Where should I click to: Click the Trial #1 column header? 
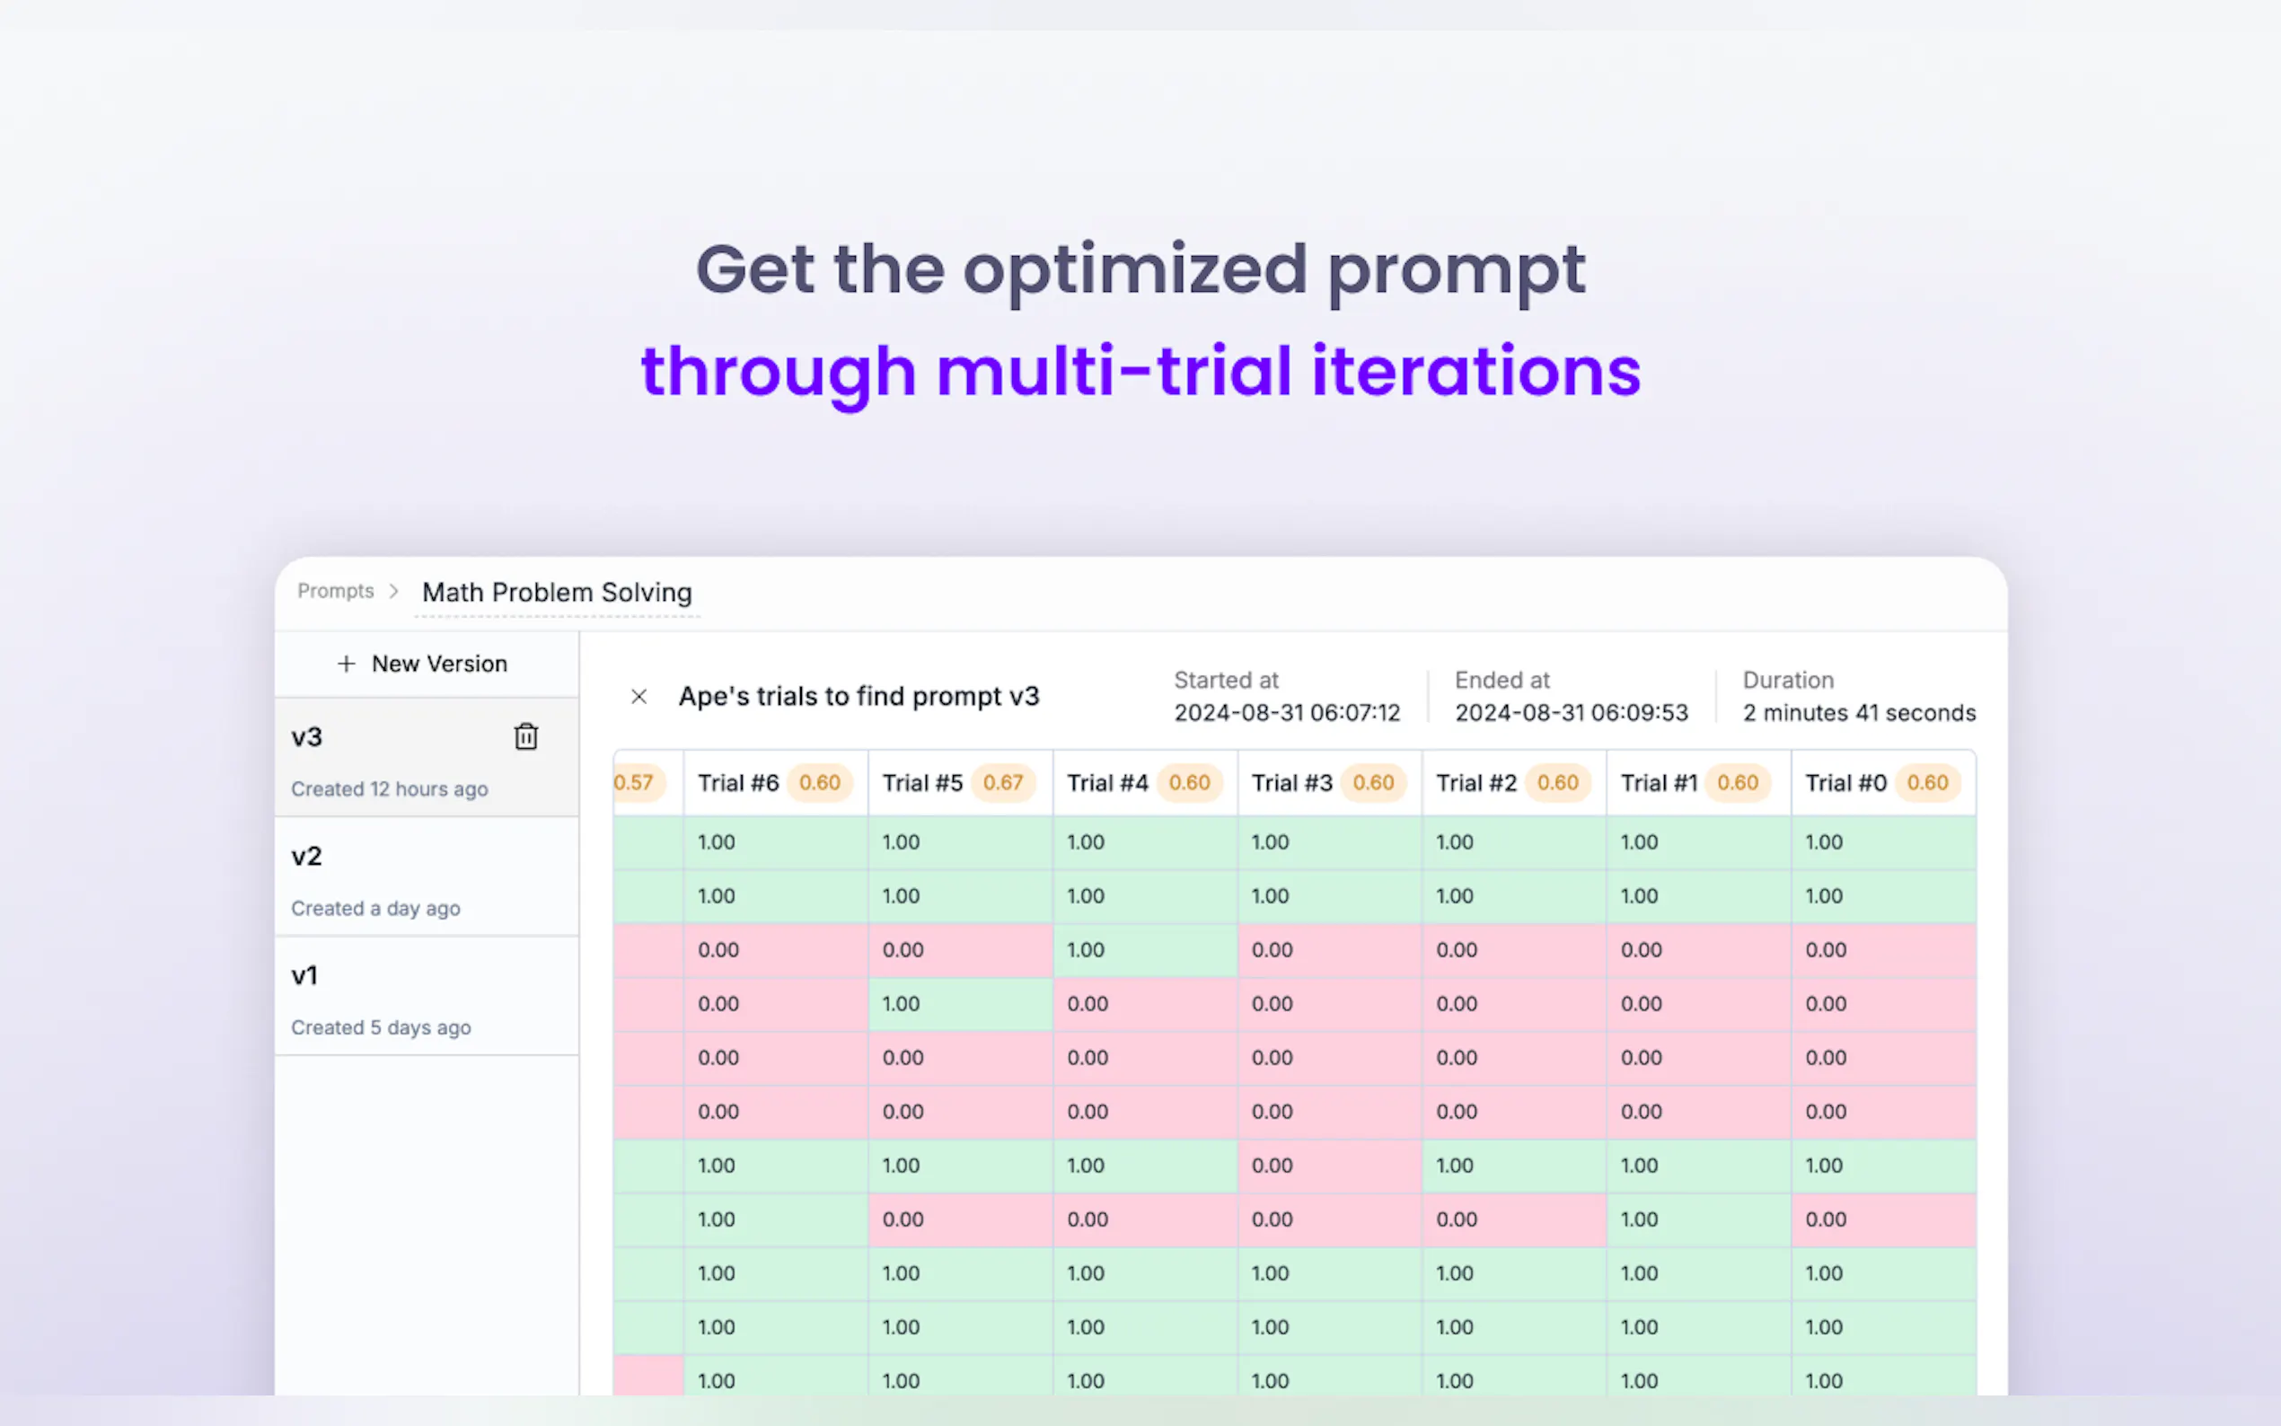[1659, 783]
